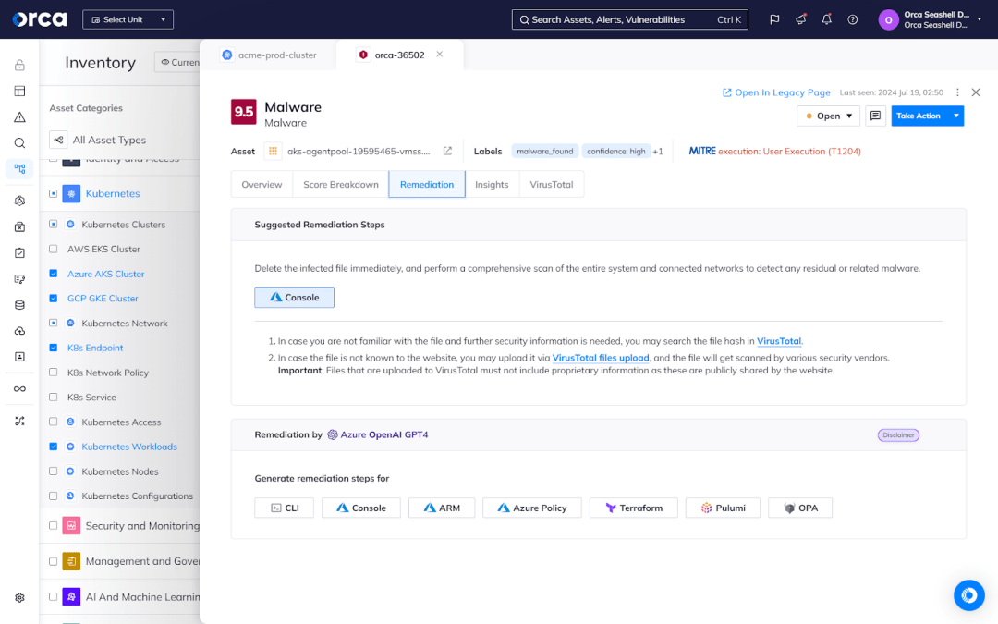The height and width of the screenshot is (624, 998).
Task: Uncheck the Kubernetes Workloads checkbox
Action: (54, 447)
